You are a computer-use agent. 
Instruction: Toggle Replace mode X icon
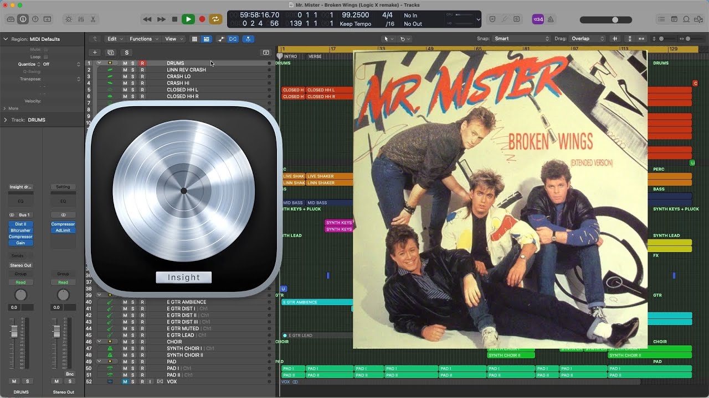[492, 19]
